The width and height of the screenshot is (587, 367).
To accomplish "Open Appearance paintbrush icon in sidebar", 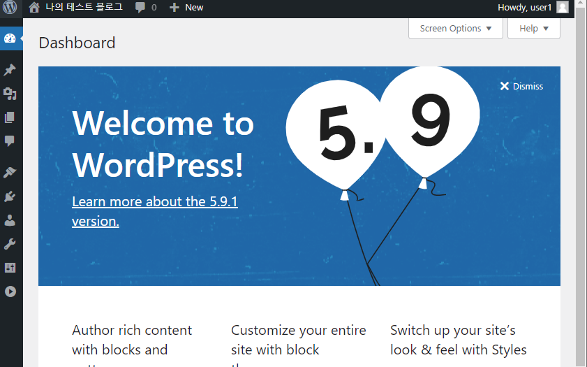I will coord(10,173).
